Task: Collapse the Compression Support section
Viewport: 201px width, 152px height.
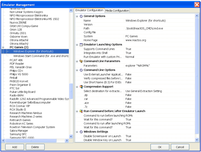Action: (x=77, y=87)
